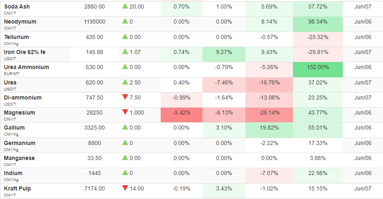The width and height of the screenshot is (383, 199).
Task: Open the Neodymium commodity page
Action: pos(20,22)
